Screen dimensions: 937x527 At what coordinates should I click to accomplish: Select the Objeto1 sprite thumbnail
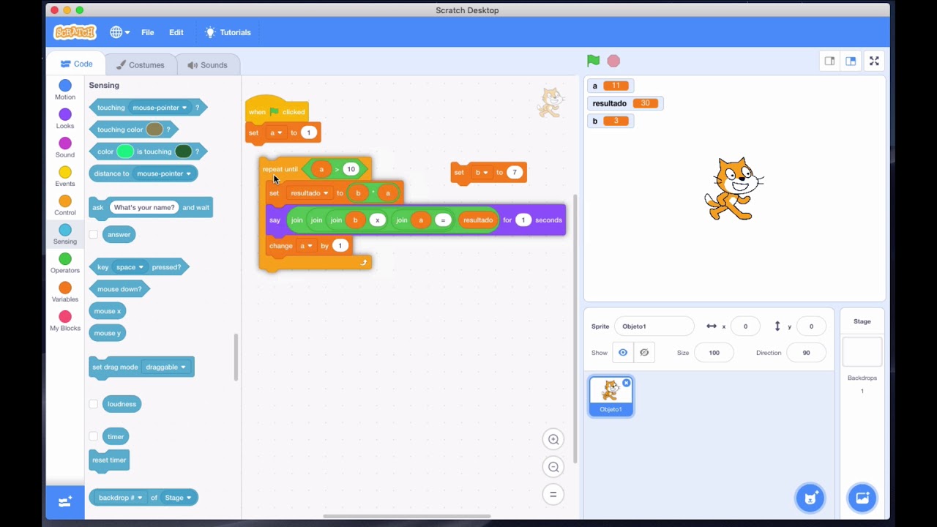point(611,396)
